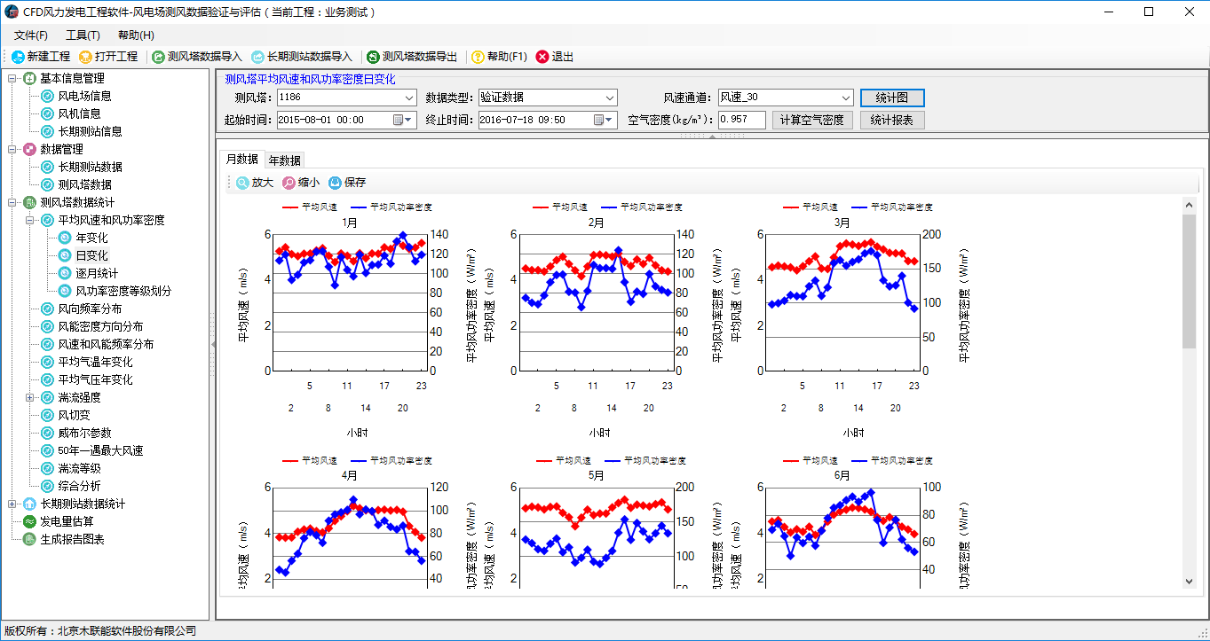Viewport: 1210px width, 641px height.
Task: Select 威布尔参数 tree item
Action: click(84, 433)
